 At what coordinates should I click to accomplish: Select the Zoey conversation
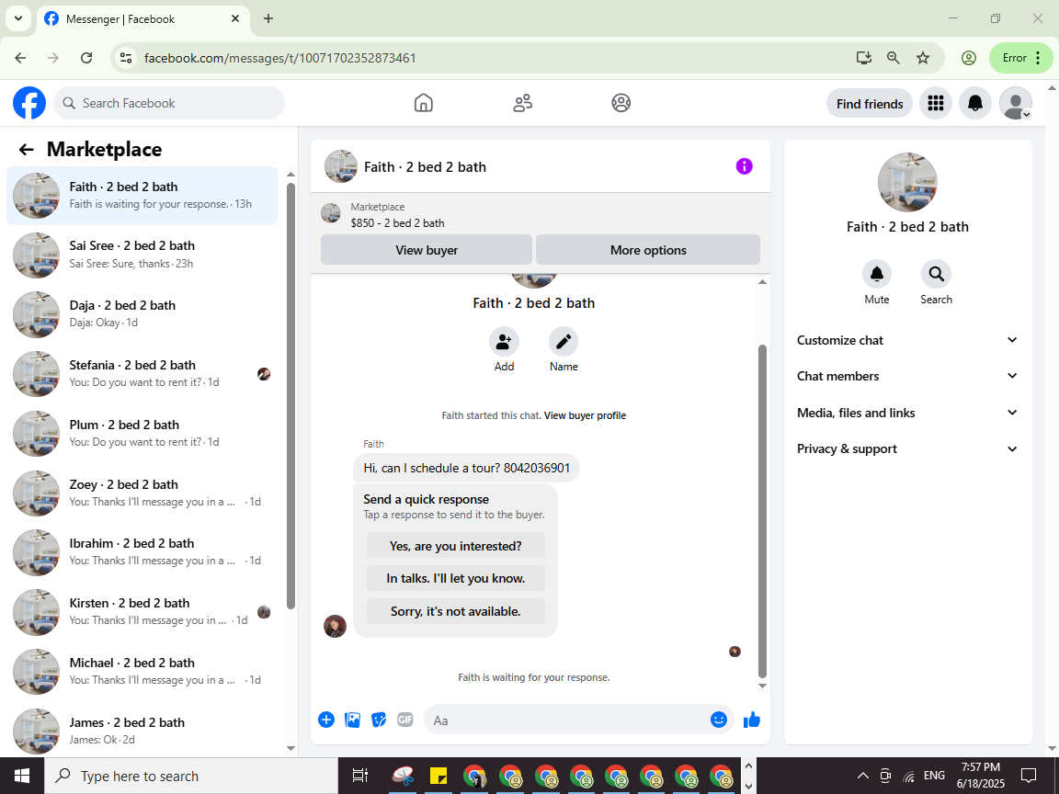(142, 493)
